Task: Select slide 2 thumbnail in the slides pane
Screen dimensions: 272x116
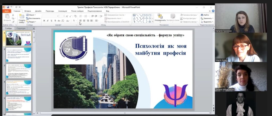Action: 19,55
